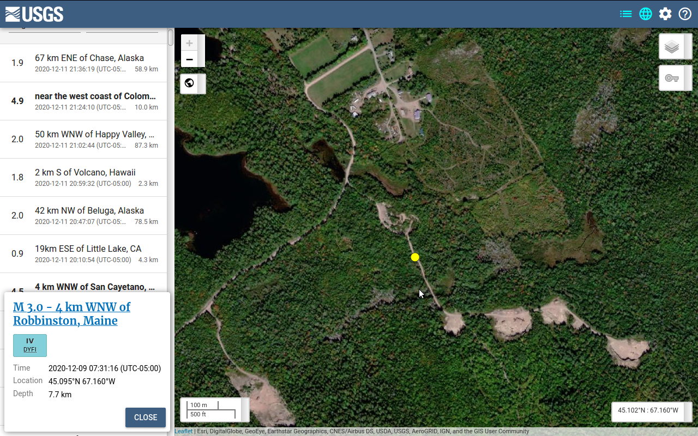Select 50 km WNW of Happy Valley event
Image resolution: width=698 pixels, height=436 pixels.
point(83,140)
